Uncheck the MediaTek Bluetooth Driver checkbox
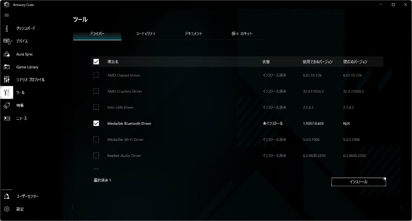Viewport: 412px width, 221px height. click(x=96, y=123)
